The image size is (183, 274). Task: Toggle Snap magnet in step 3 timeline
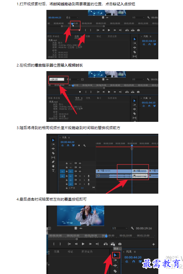point(68,145)
